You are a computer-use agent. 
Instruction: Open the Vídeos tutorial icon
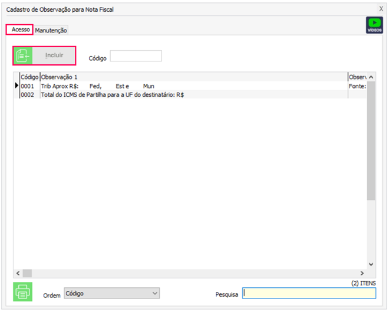pos(374,25)
